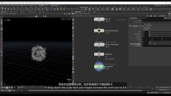This screenshot has height=96, width=171.
Task: Select the Box shelf tool
Action: point(2,9)
